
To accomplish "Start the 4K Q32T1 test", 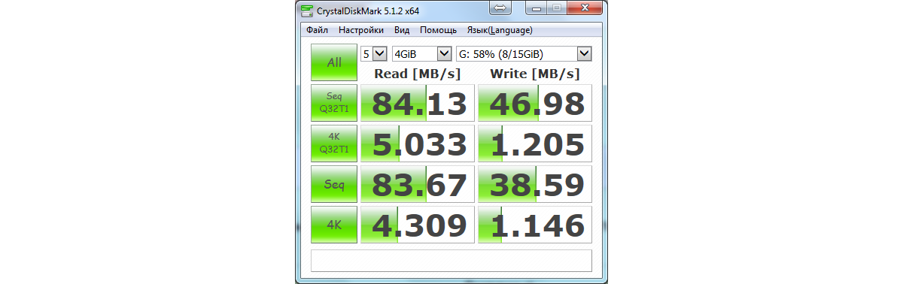I will coord(334,143).
